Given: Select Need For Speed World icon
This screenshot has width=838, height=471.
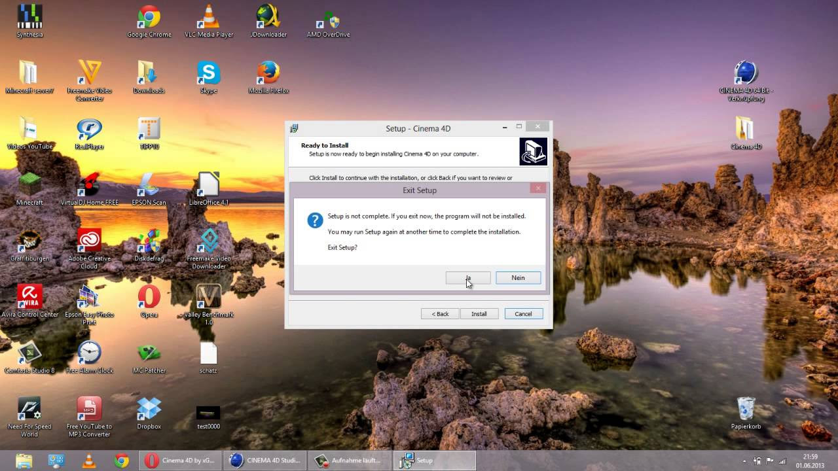Looking at the screenshot, I should (x=29, y=417).
